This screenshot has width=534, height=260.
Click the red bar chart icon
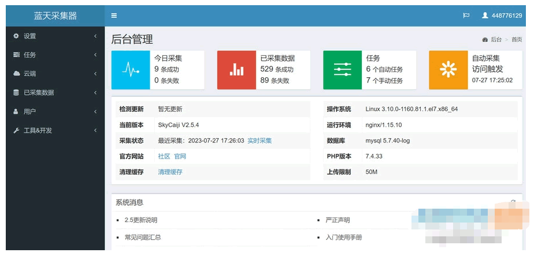tap(236, 70)
